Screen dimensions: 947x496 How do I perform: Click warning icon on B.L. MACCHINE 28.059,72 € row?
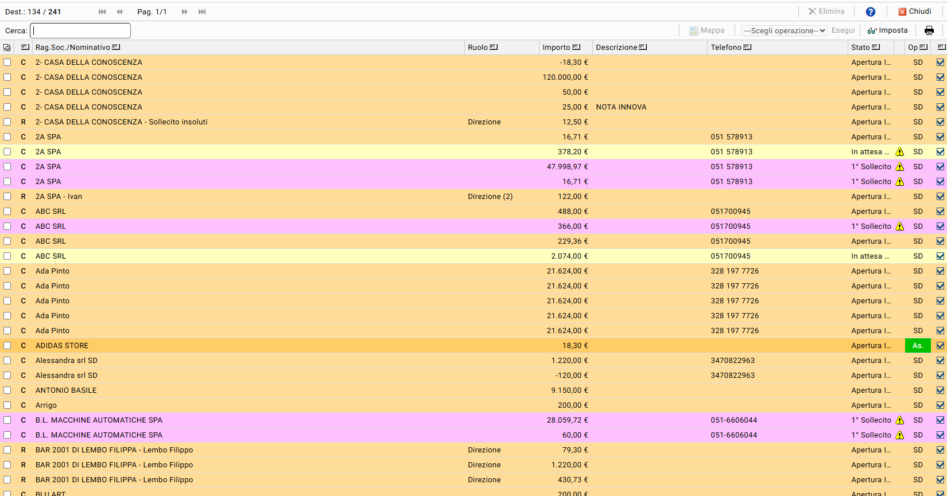pos(899,420)
